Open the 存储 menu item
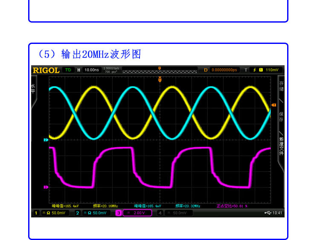320x240 pixels. coord(281,86)
